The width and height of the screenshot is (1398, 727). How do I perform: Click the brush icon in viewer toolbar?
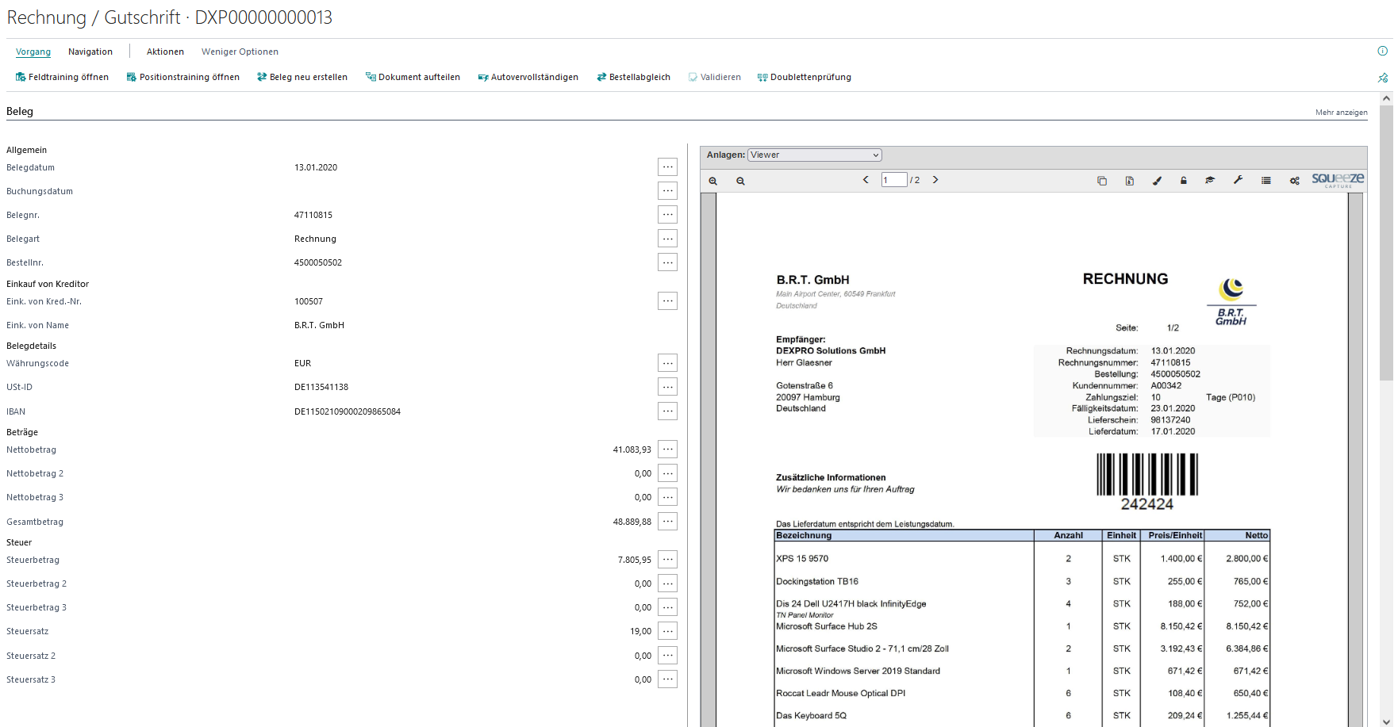tap(1157, 181)
